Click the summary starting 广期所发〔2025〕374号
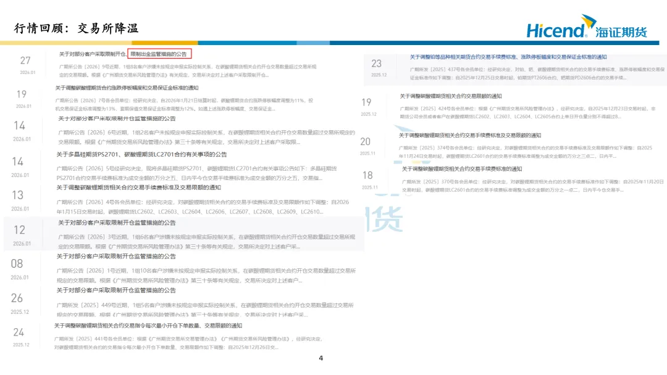 (x=526, y=152)
